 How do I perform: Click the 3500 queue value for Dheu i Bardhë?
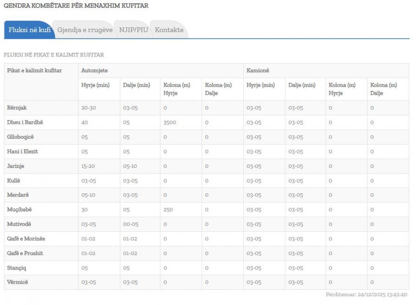[x=170, y=122]
